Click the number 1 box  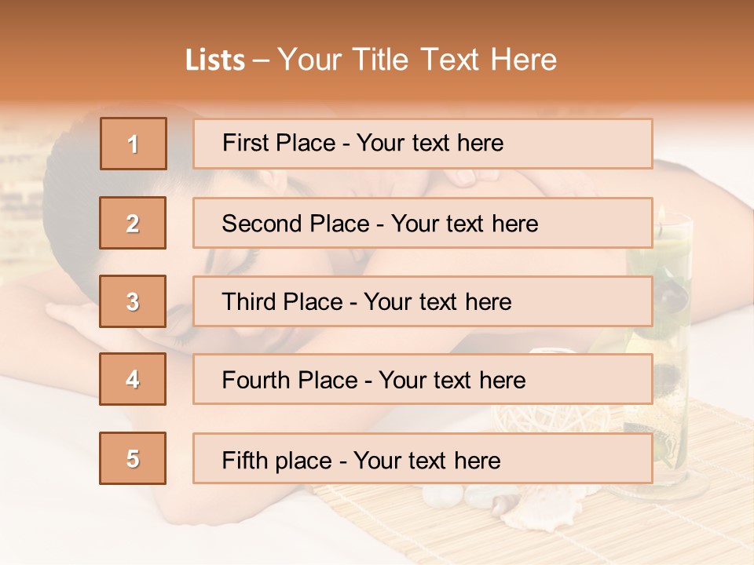pyautogui.click(x=134, y=144)
